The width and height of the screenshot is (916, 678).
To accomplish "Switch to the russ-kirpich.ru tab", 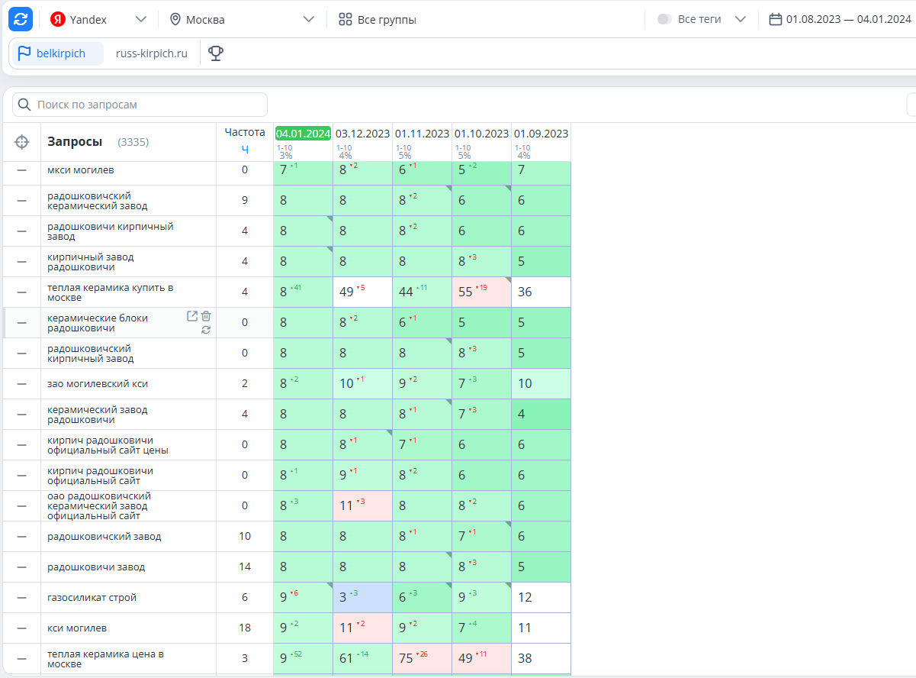I will [151, 53].
